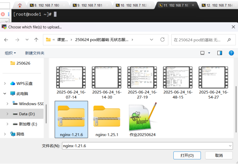This screenshot has width=238, height=164.
Task: Click the Back navigation arrow
Action: point(6,40)
